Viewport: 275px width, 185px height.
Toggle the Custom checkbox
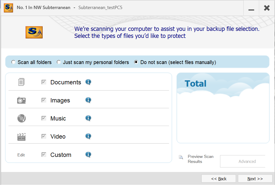44,155
